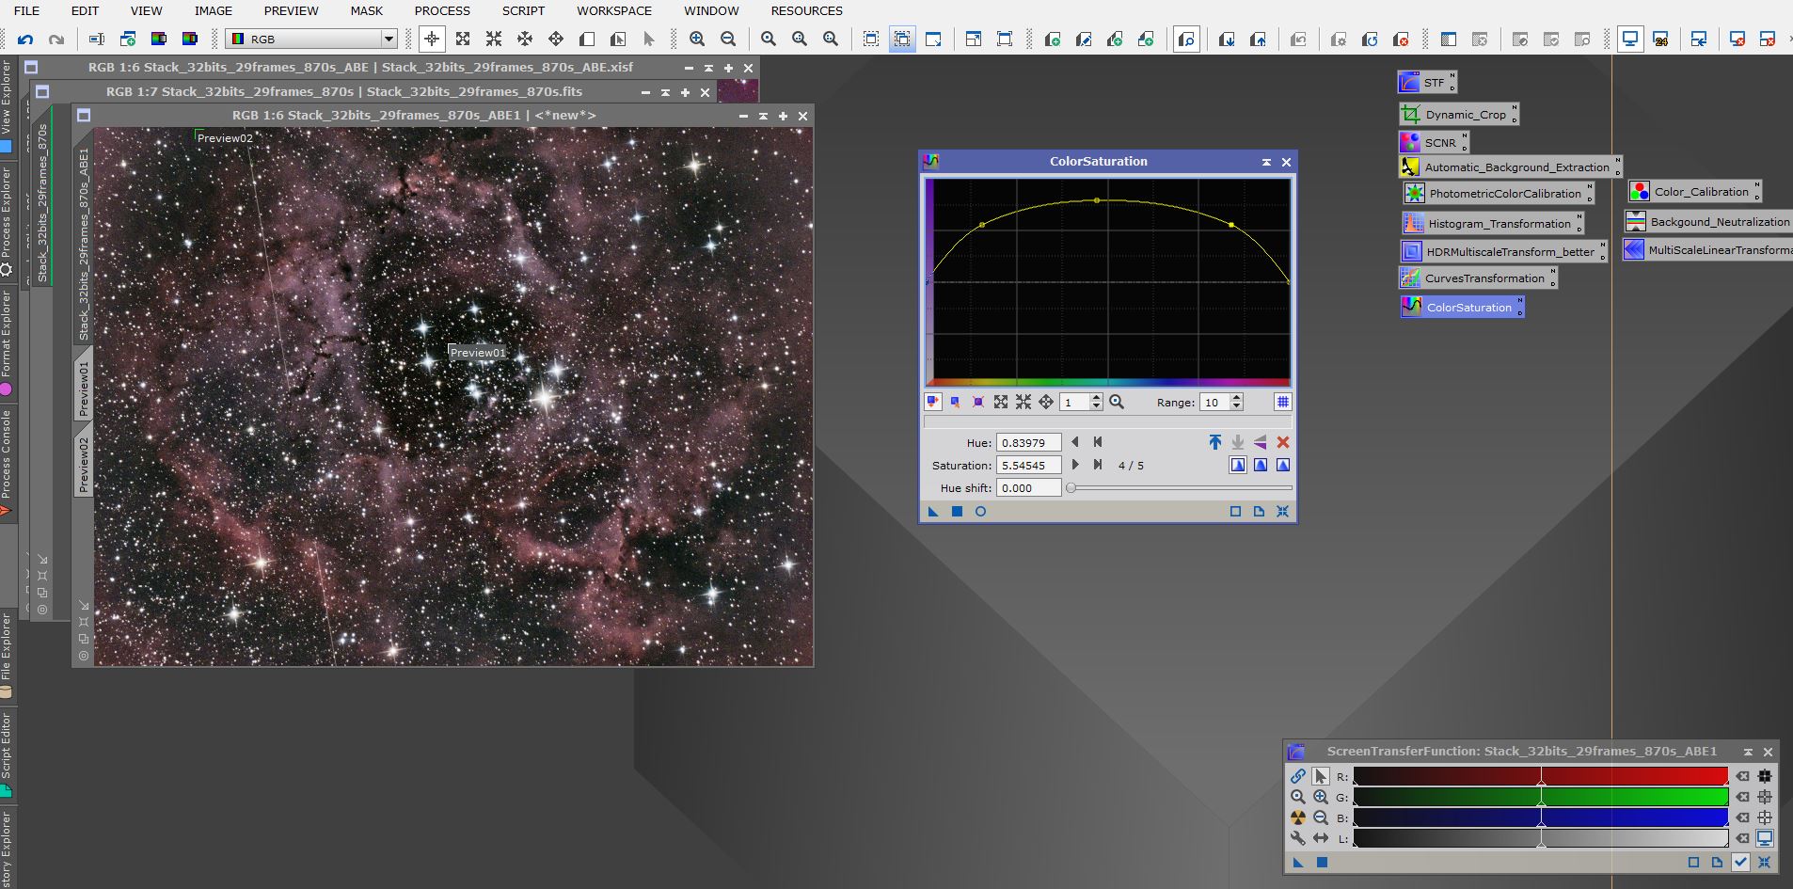Decrease the curve zoom stepper value

1096,406
